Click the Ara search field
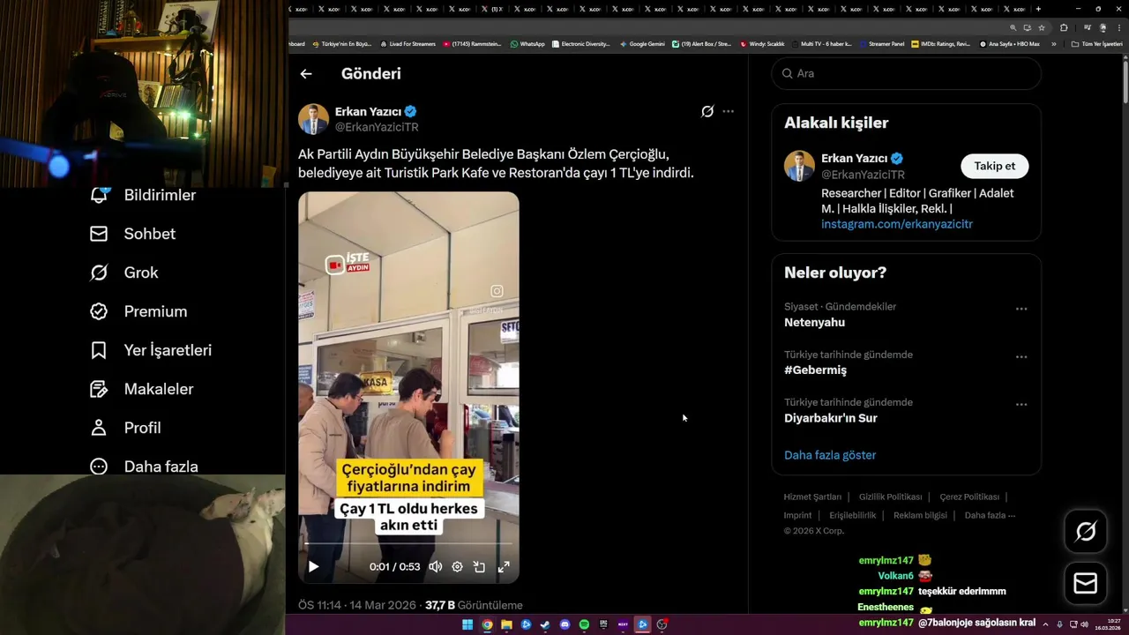1129x635 pixels. pos(907,73)
